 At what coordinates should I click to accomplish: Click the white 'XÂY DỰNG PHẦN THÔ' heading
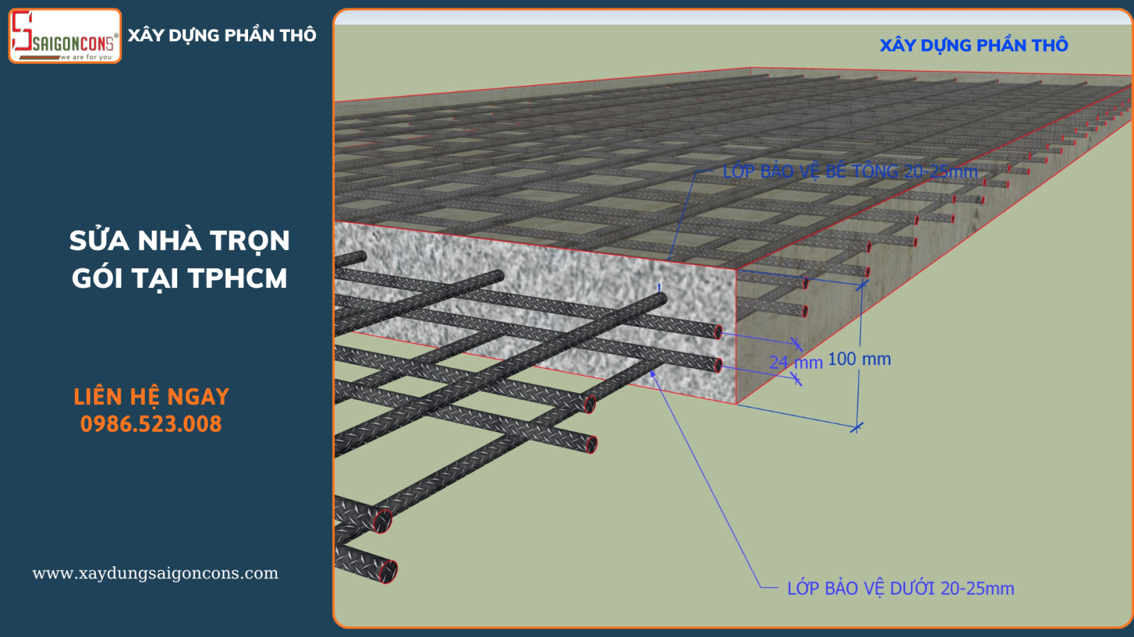pos(222,35)
